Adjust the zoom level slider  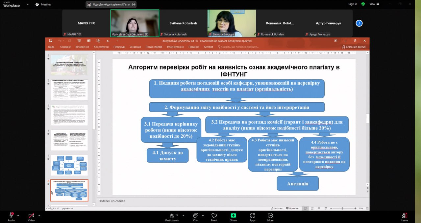[x=342, y=208]
